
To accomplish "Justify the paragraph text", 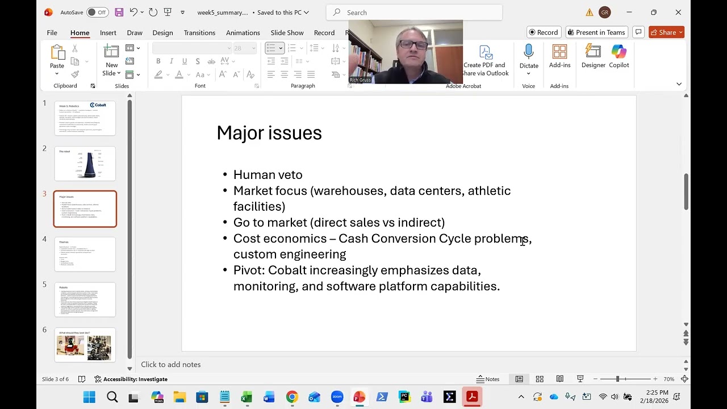I will (x=311, y=74).
